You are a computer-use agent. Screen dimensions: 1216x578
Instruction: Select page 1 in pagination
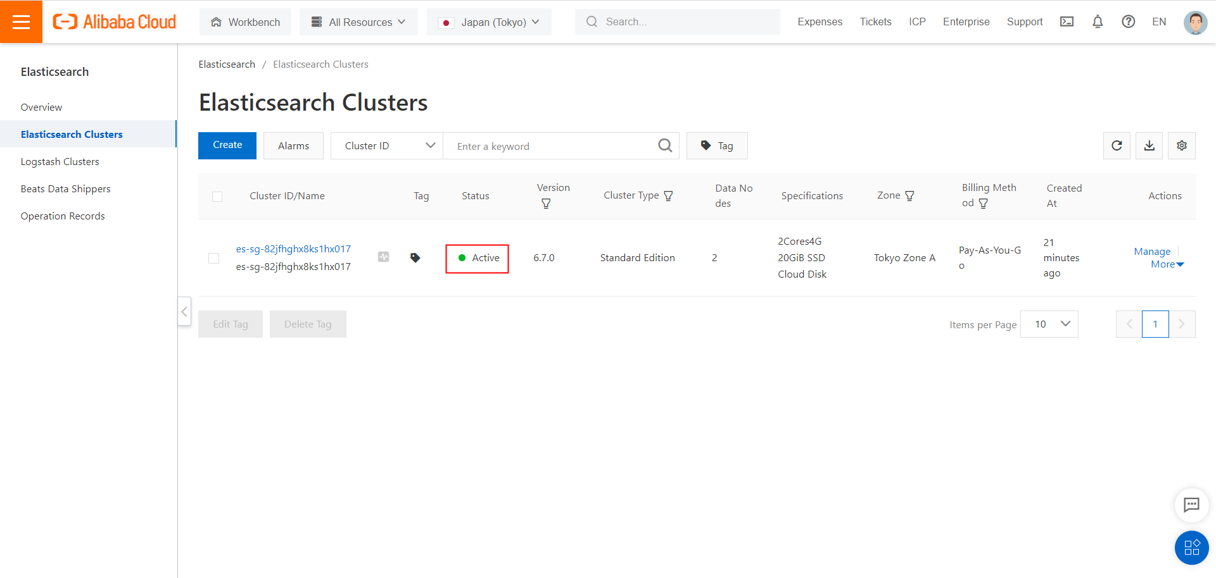[1155, 324]
